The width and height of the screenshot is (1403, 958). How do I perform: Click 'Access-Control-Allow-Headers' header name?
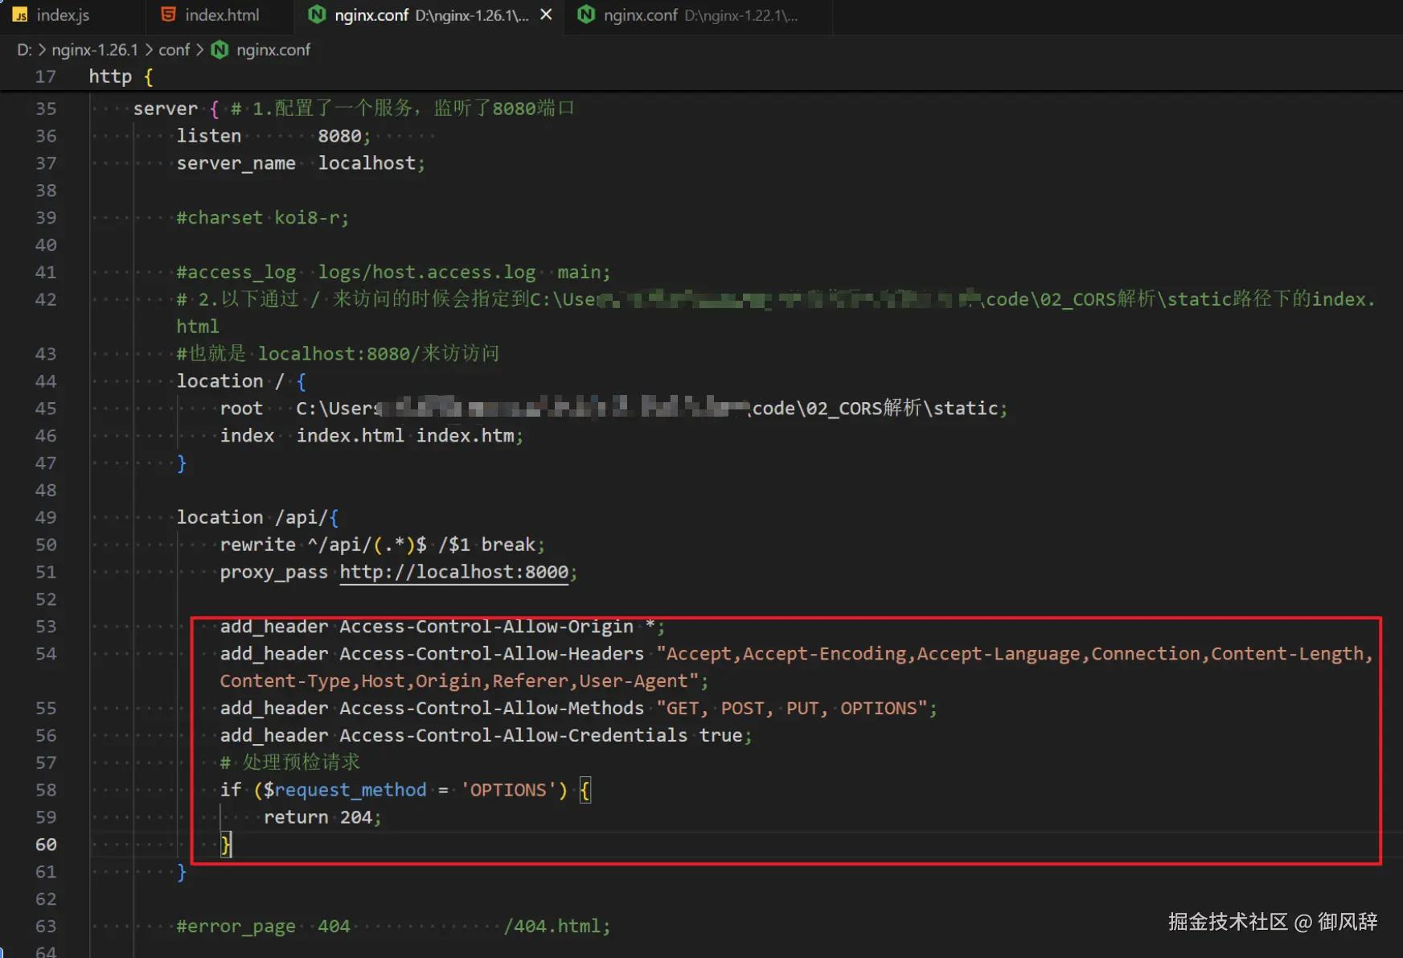tap(492, 654)
